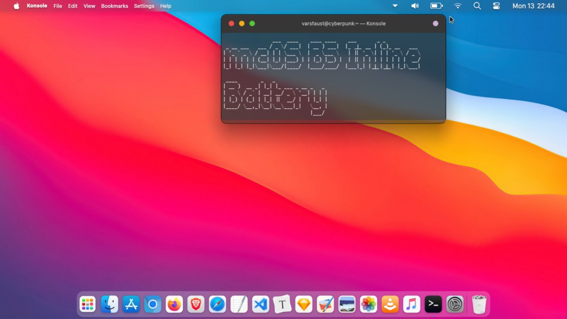Open the paintbrush drawing app in dock
This screenshot has height=319, width=567.
[326, 304]
